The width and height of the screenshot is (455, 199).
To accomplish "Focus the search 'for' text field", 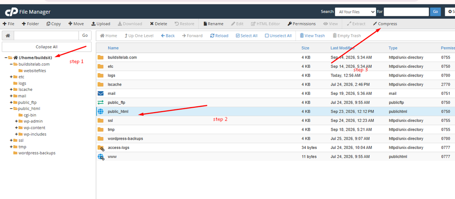I will 406,12.
